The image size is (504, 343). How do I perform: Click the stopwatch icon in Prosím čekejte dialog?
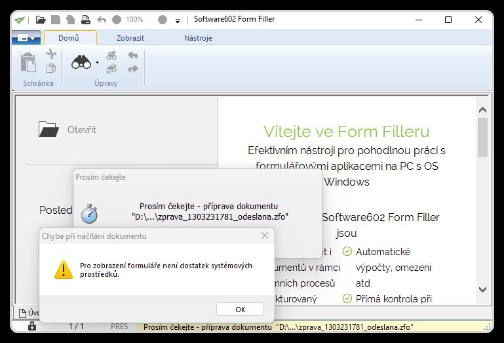[x=89, y=213]
